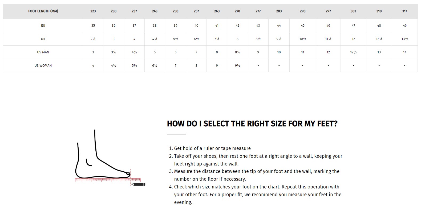Click the FOOT LENGTH (MM) header cell
This screenshot has width=421, height=209.
point(43,11)
